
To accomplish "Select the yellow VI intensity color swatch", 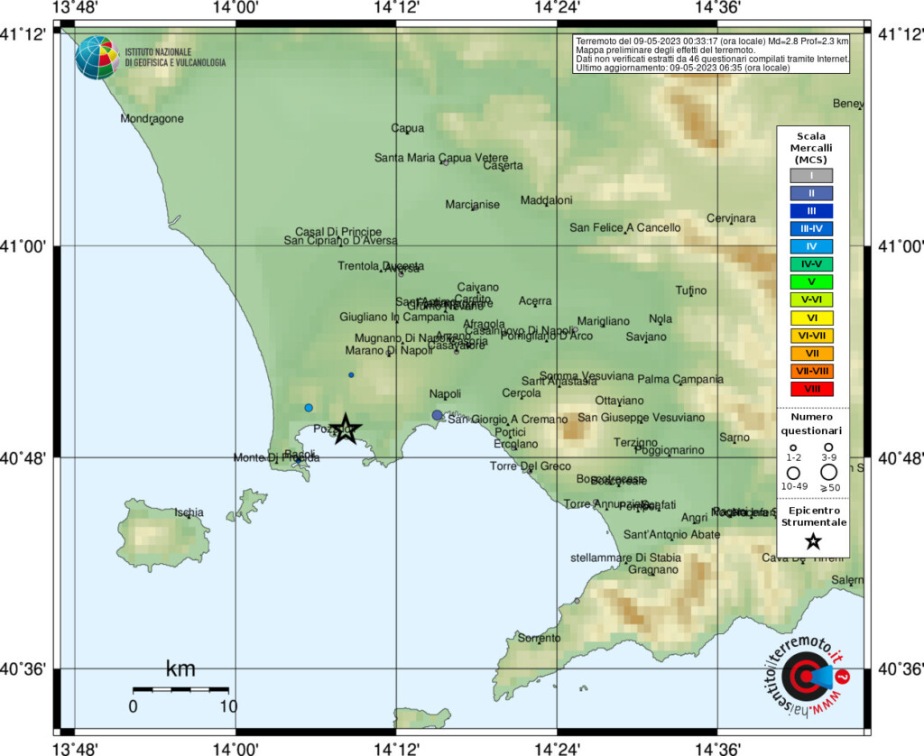I will [811, 318].
